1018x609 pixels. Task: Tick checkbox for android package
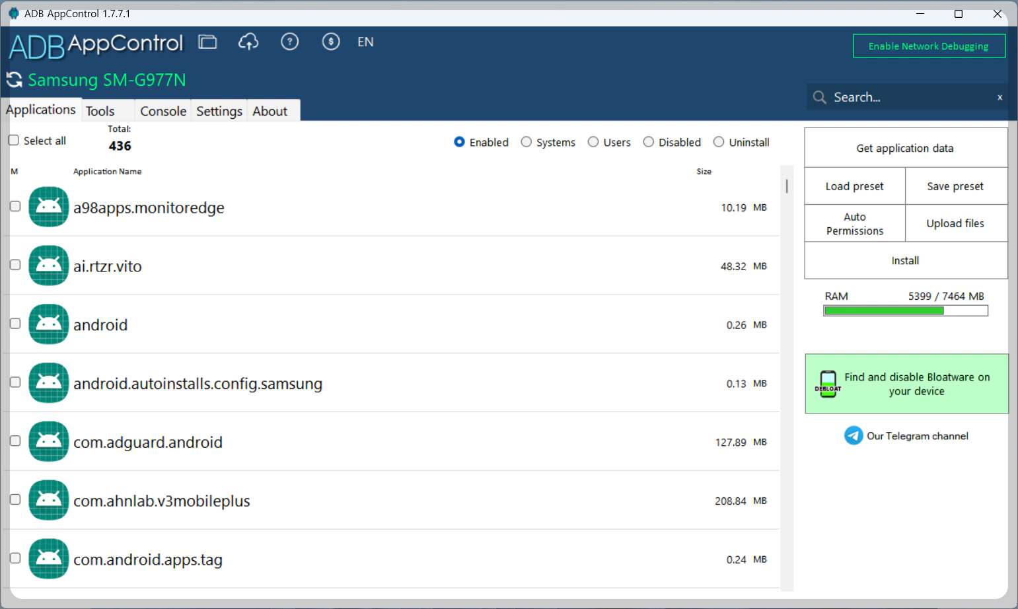coord(15,324)
